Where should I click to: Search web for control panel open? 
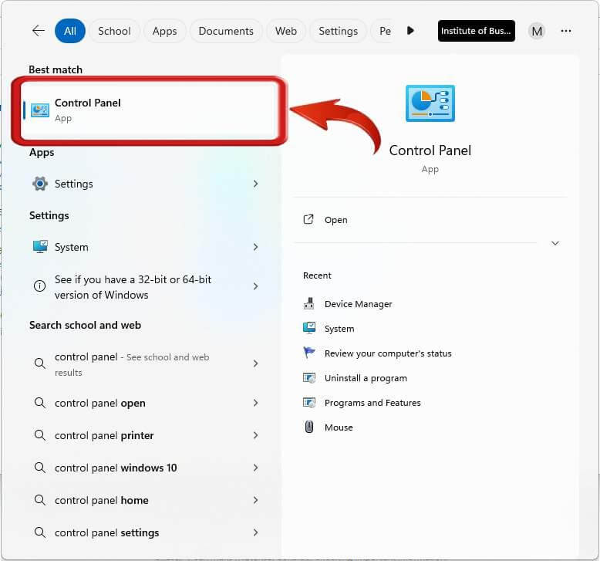pos(100,404)
